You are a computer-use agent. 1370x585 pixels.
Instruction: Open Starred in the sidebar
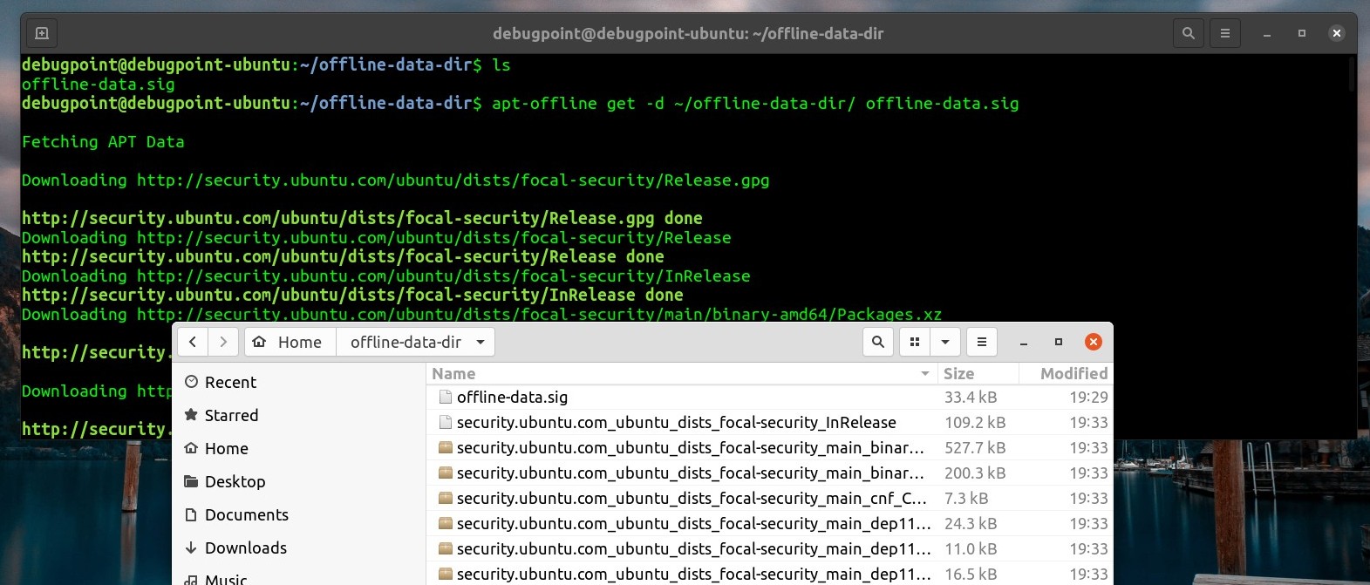pyautogui.click(x=231, y=415)
